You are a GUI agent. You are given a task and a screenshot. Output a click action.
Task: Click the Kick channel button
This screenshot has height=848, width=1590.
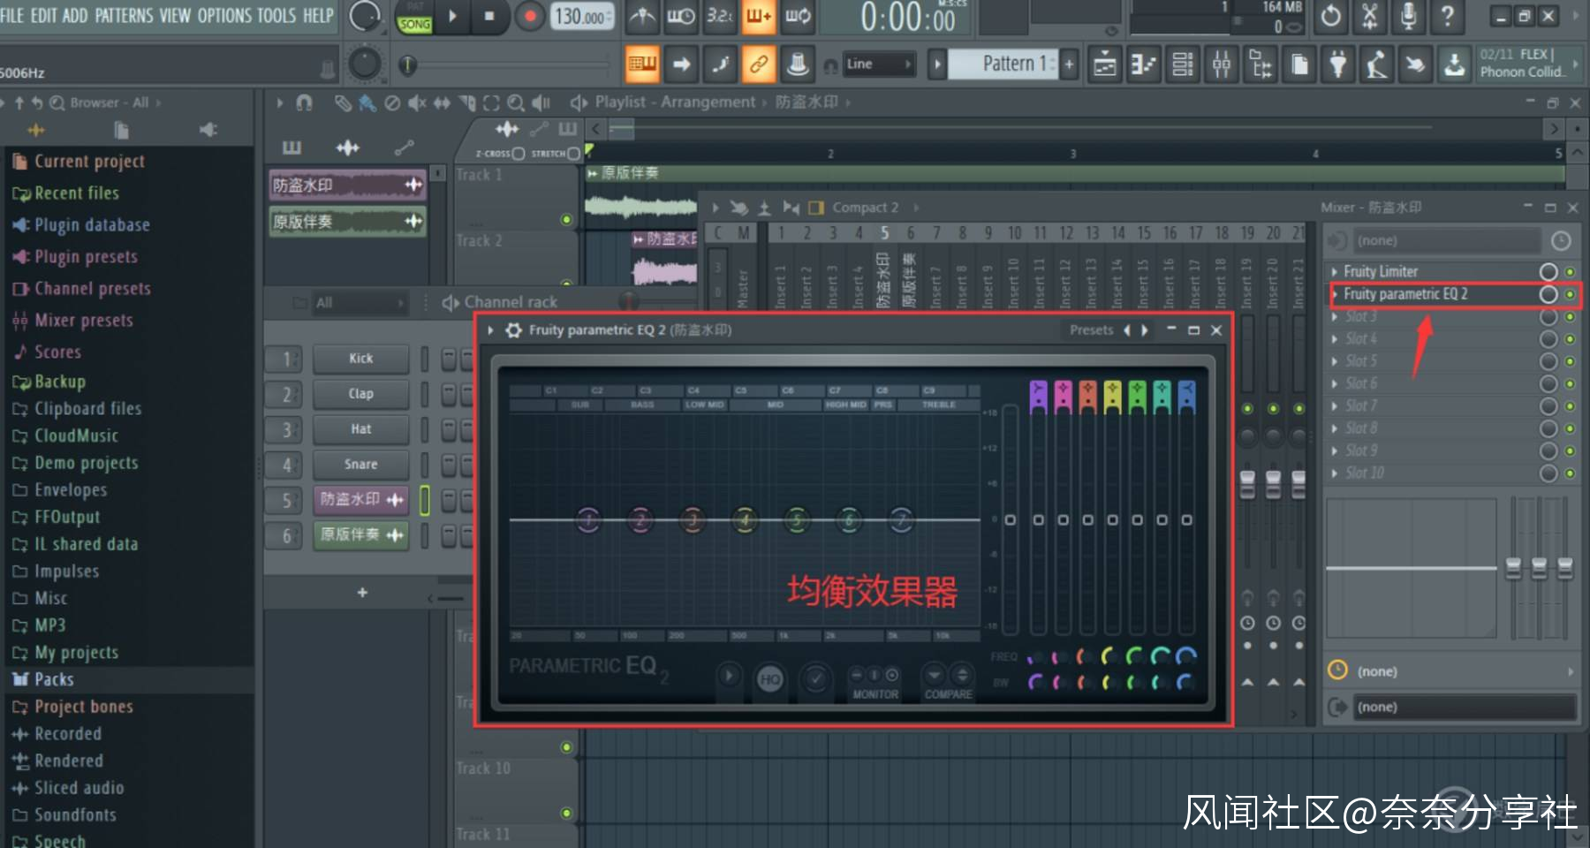[360, 359]
